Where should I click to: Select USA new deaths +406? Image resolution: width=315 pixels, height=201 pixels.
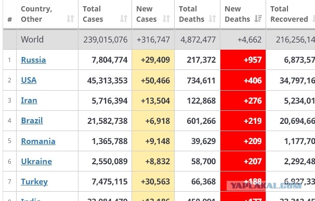(x=253, y=80)
